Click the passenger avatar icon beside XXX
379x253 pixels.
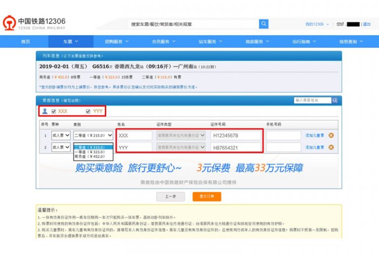45,111
